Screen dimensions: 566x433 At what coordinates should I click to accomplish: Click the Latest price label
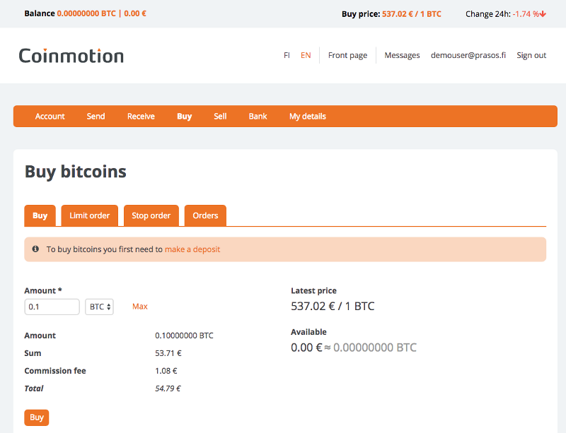pos(313,290)
